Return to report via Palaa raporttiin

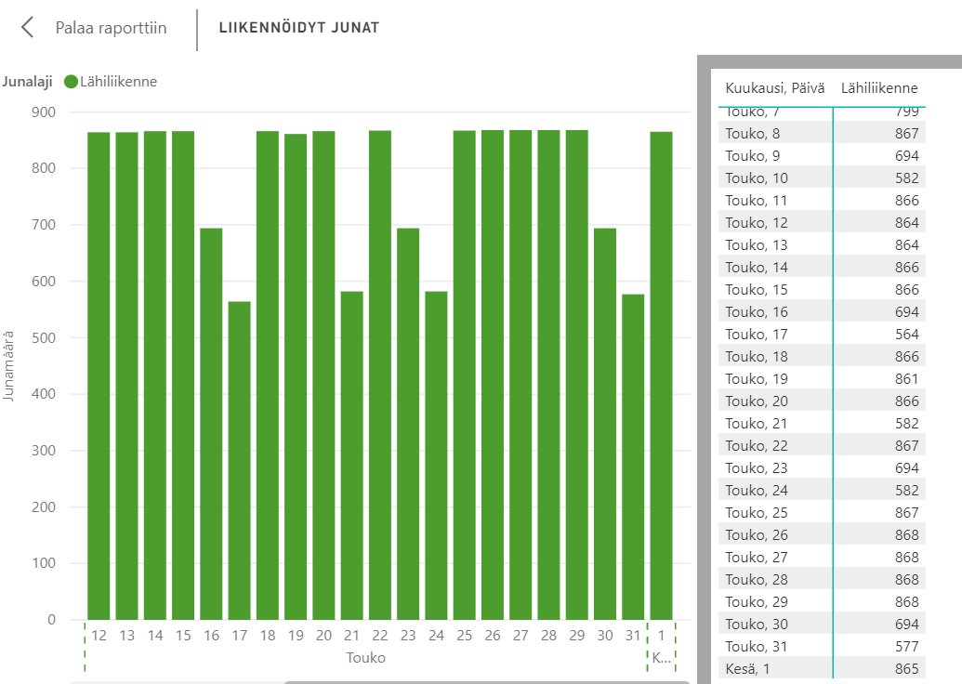point(111,28)
